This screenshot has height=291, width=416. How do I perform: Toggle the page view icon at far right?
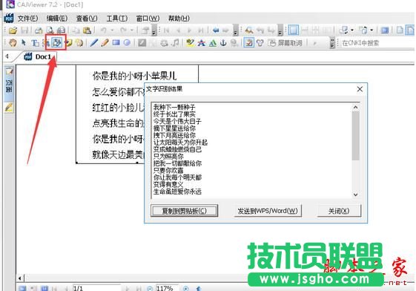point(410,30)
